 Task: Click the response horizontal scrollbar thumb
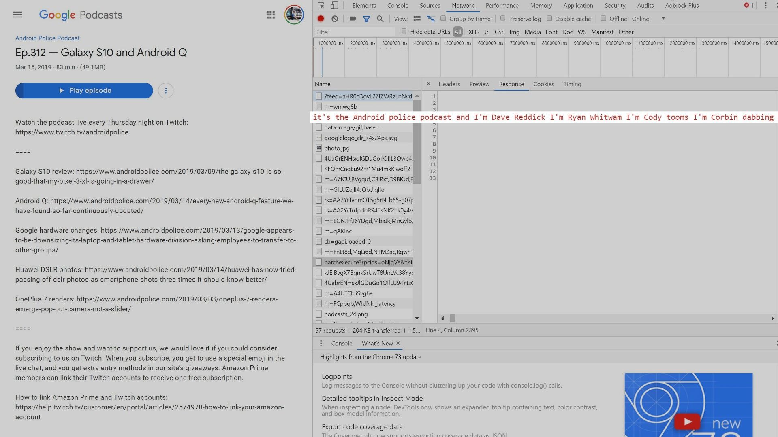tap(452, 318)
